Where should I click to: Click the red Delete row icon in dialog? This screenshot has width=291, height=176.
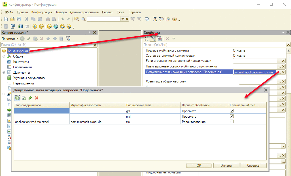tap(37, 98)
